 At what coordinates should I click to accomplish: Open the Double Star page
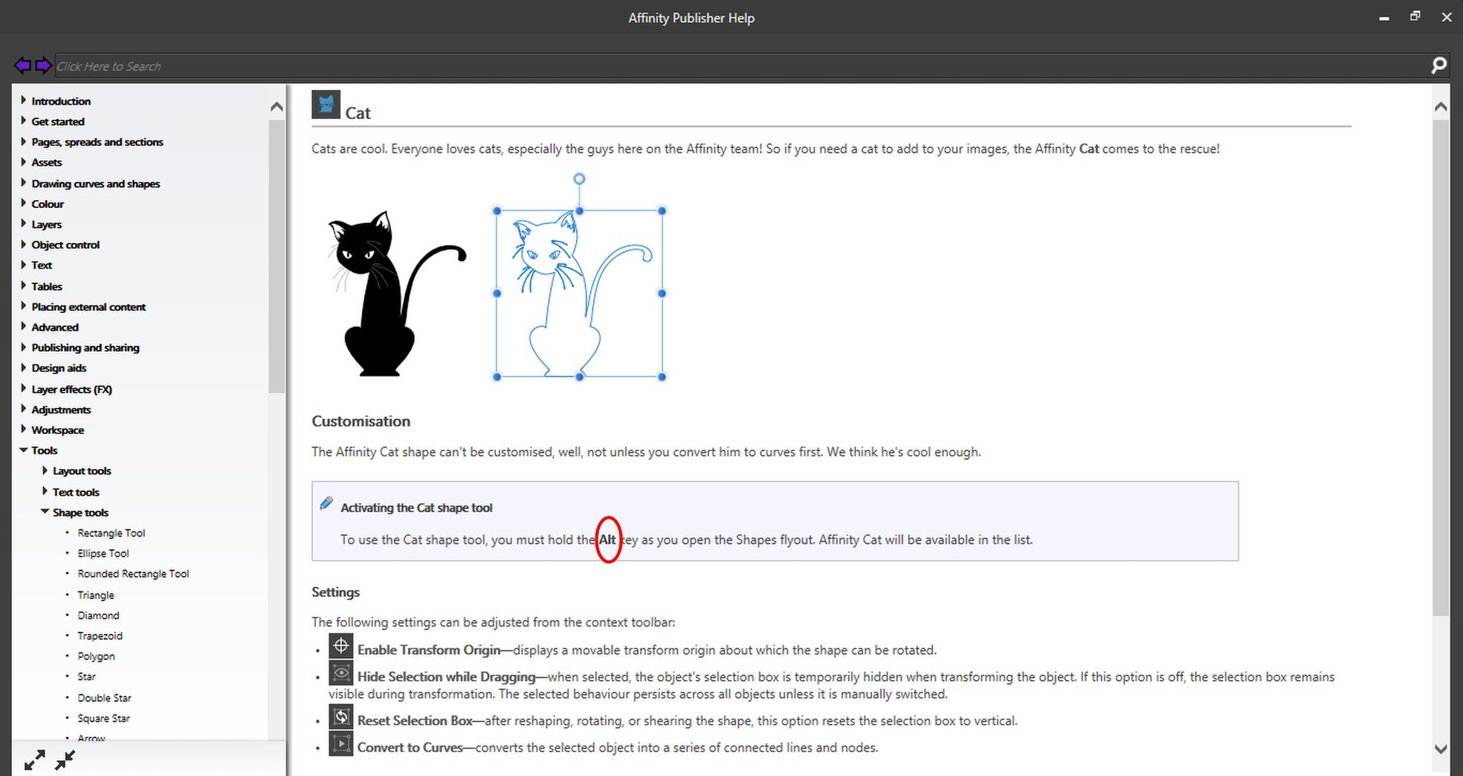point(104,698)
